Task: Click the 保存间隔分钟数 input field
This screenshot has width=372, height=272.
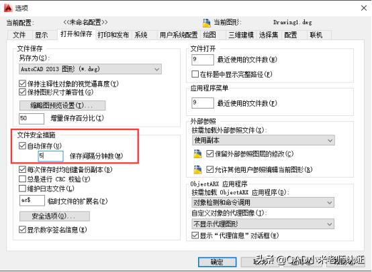Action: tap(51, 156)
